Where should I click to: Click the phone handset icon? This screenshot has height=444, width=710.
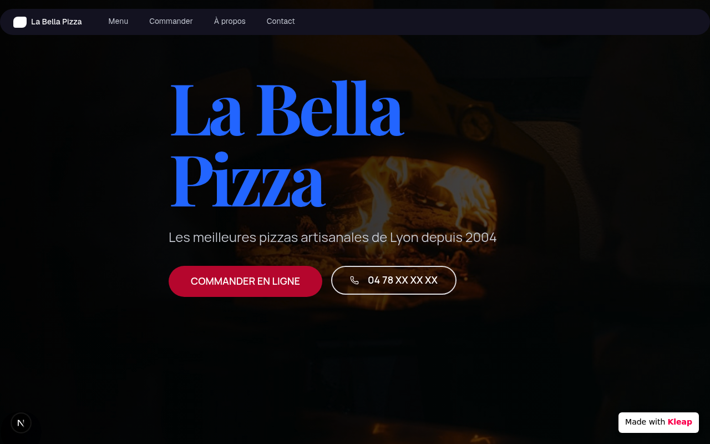(x=354, y=280)
